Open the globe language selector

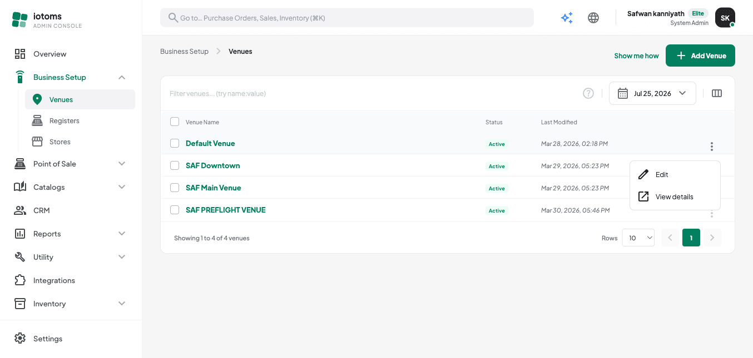click(593, 18)
